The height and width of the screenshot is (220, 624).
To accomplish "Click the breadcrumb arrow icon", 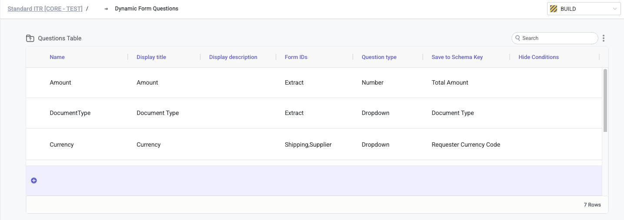I will (x=106, y=9).
